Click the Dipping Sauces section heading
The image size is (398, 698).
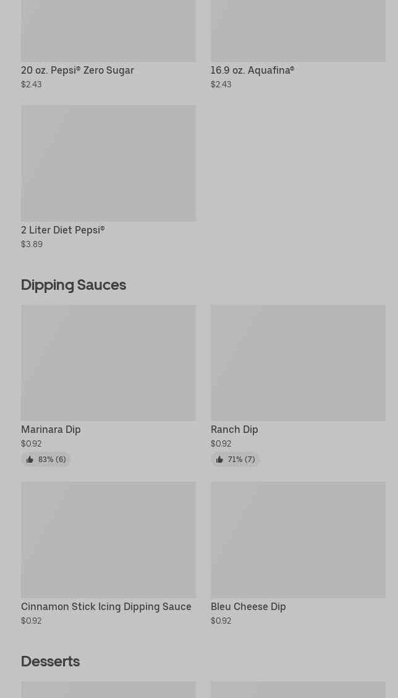click(74, 285)
